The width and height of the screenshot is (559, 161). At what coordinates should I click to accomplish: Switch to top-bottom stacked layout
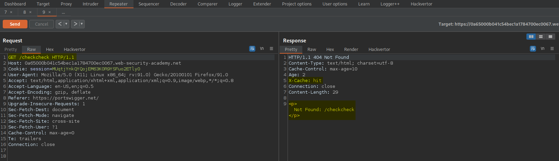click(x=540, y=37)
